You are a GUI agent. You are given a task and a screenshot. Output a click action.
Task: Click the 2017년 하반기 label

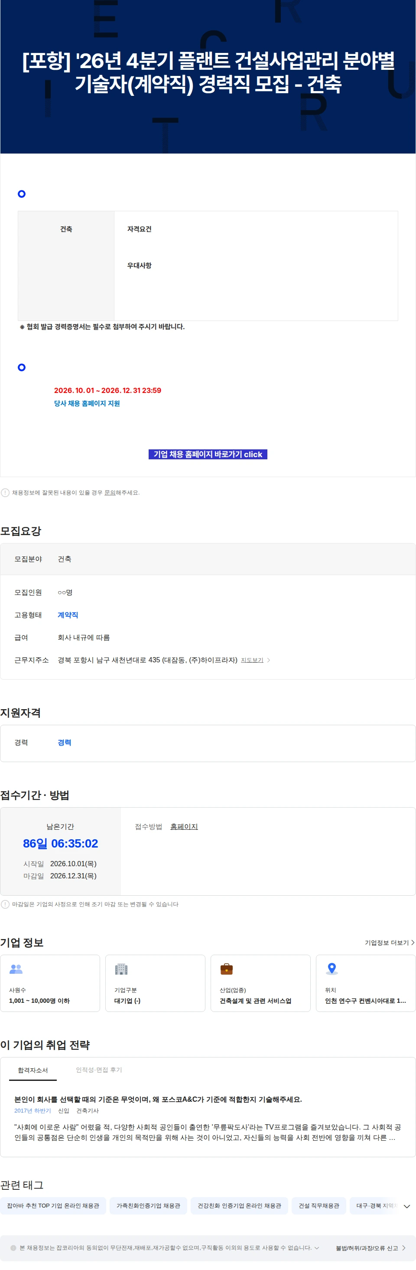coord(32,1110)
